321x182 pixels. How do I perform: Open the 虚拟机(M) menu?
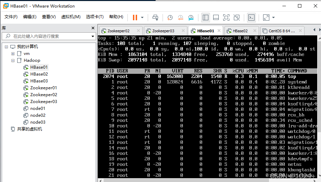[71, 17]
